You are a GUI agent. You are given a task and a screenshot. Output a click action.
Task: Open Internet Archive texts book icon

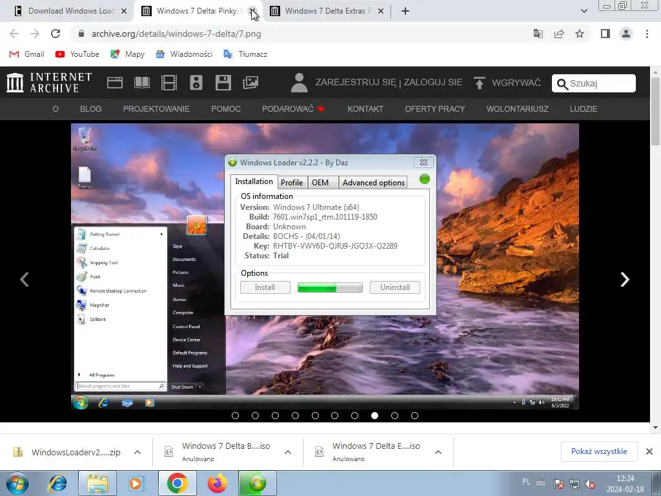(142, 82)
